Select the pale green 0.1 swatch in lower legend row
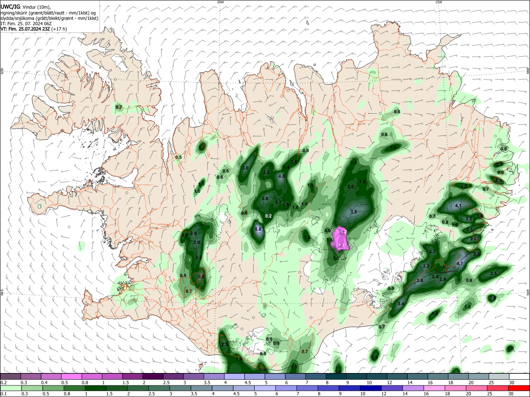This screenshot has width=530, height=397. [10, 388]
